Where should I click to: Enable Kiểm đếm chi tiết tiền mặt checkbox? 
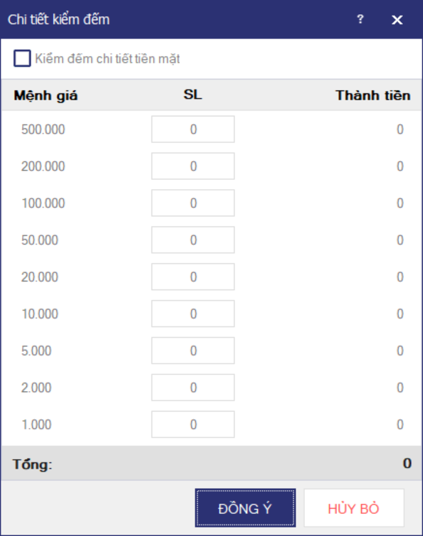click(x=23, y=59)
